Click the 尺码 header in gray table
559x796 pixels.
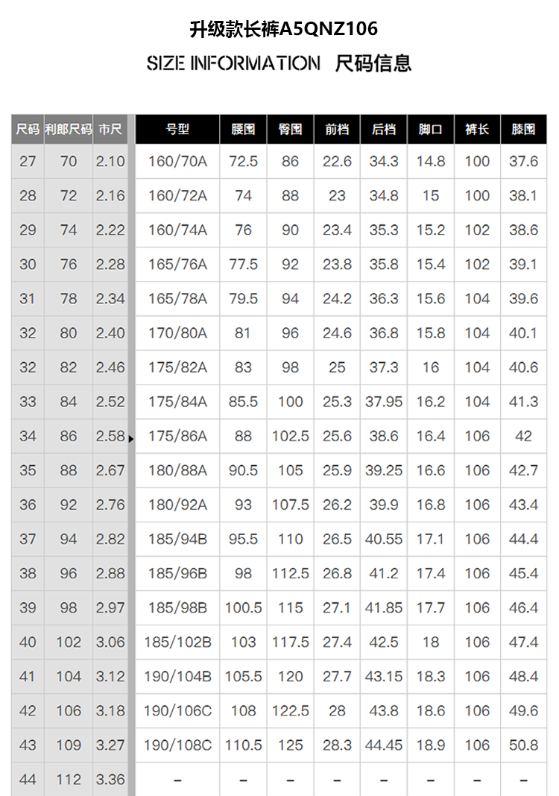[x=28, y=130]
